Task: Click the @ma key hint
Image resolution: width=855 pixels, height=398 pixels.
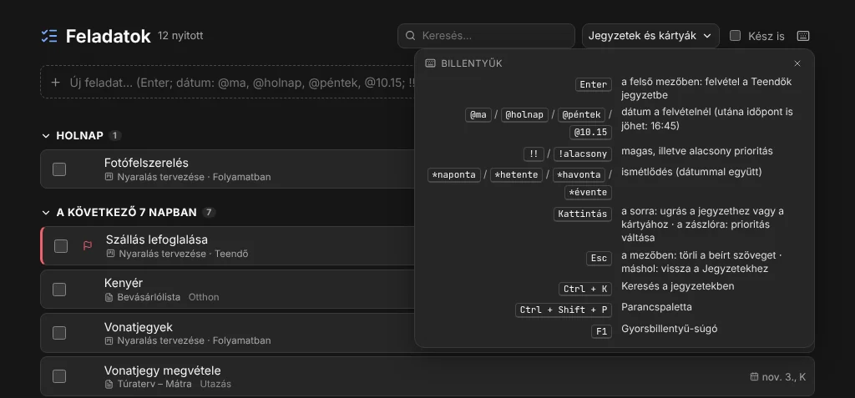Action: click(x=478, y=115)
